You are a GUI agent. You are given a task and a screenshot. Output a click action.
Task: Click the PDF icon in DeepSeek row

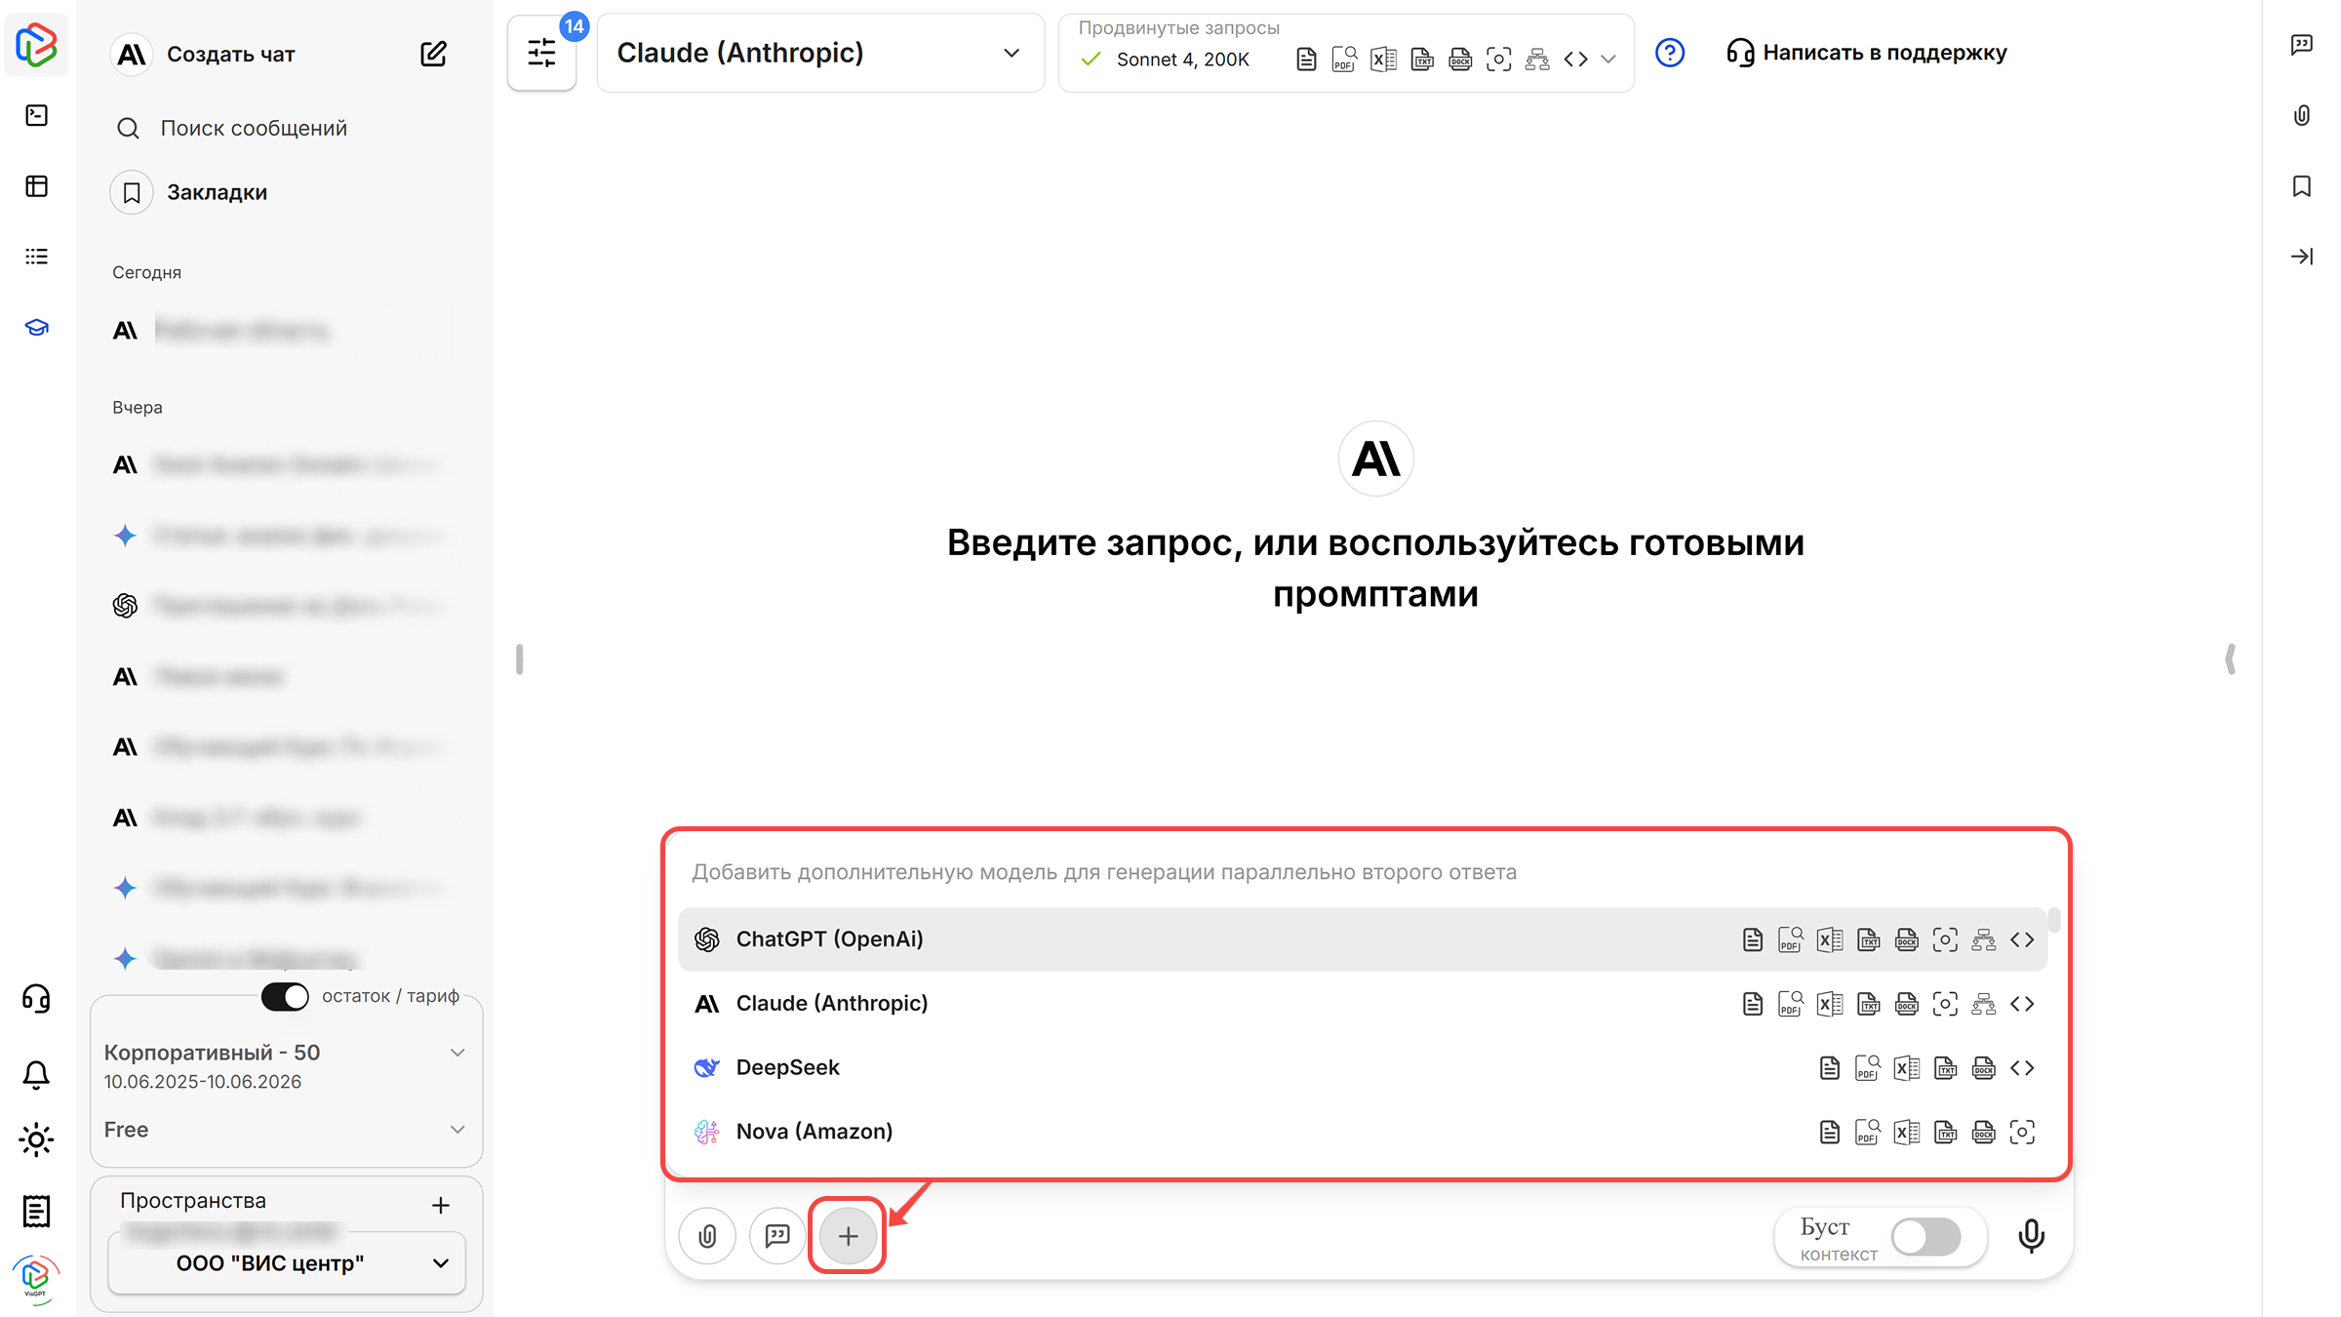pyautogui.click(x=1867, y=1068)
